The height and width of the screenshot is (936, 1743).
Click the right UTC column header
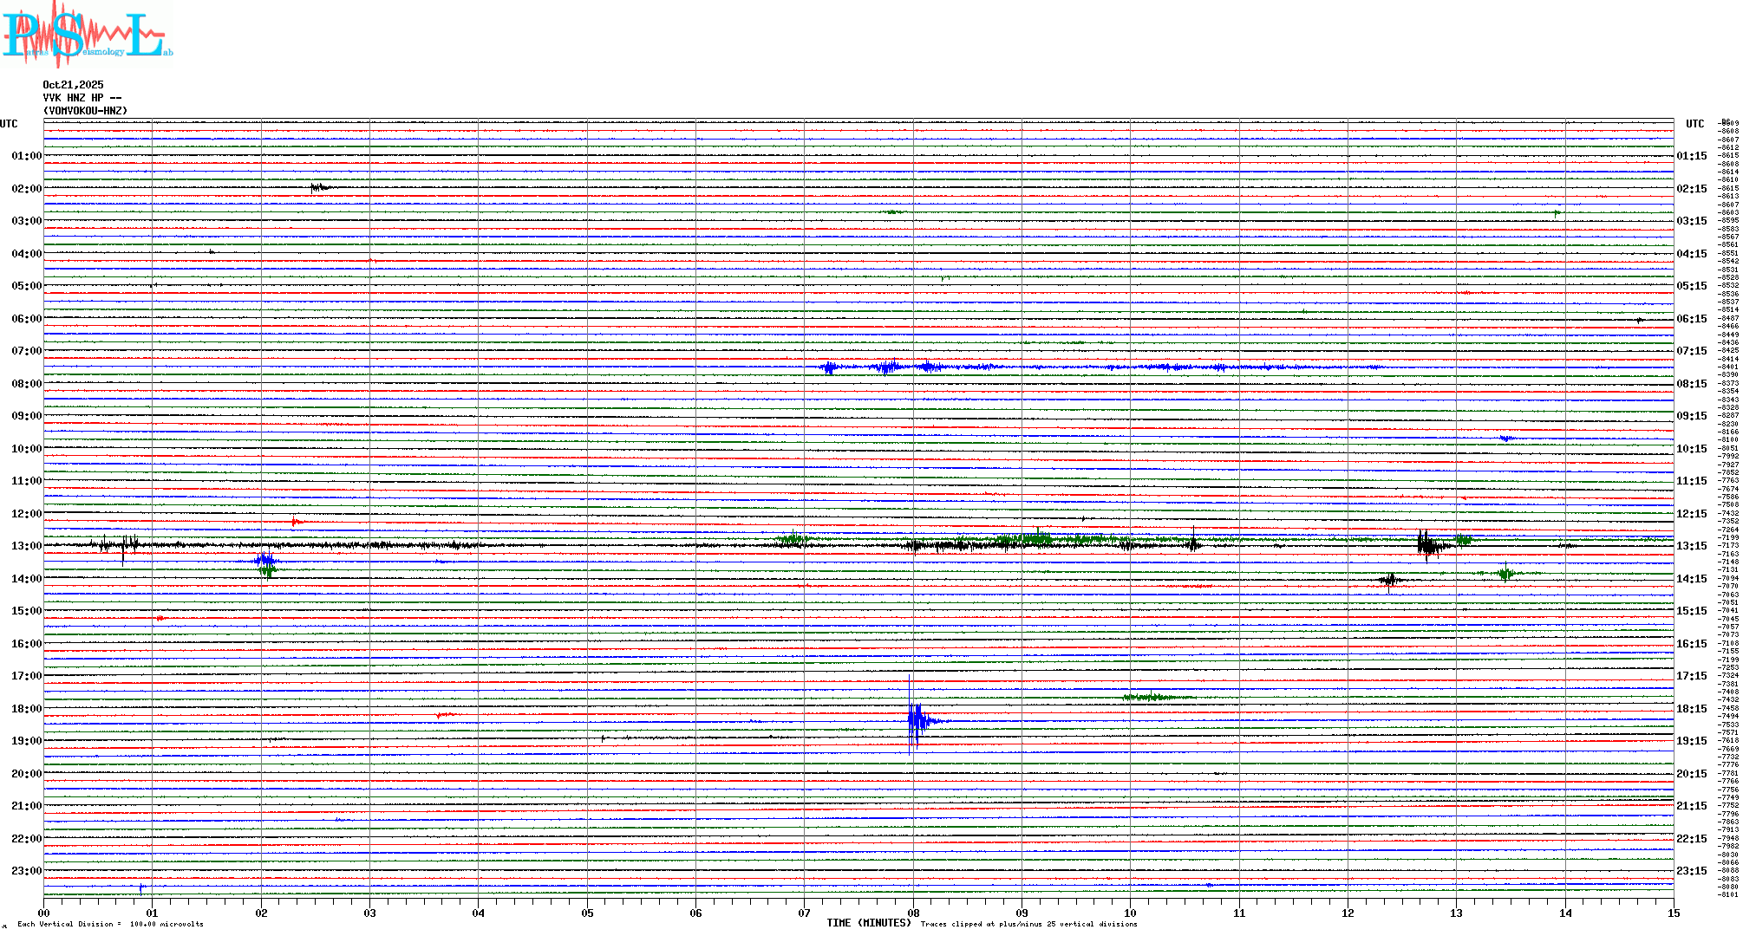coord(1694,124)
